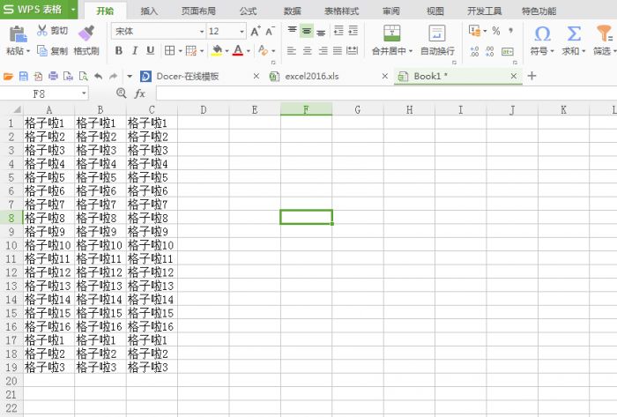Screen dimensions: 617x417
Task: Decrease font size with A- icon
Action: click(x=271, y=31)
